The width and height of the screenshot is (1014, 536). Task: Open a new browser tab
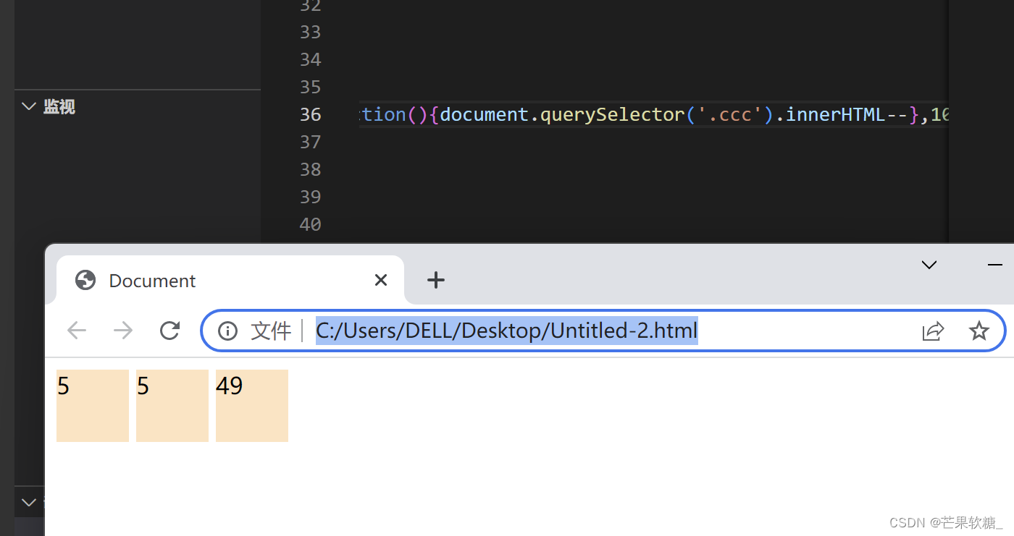click(436, 280)
